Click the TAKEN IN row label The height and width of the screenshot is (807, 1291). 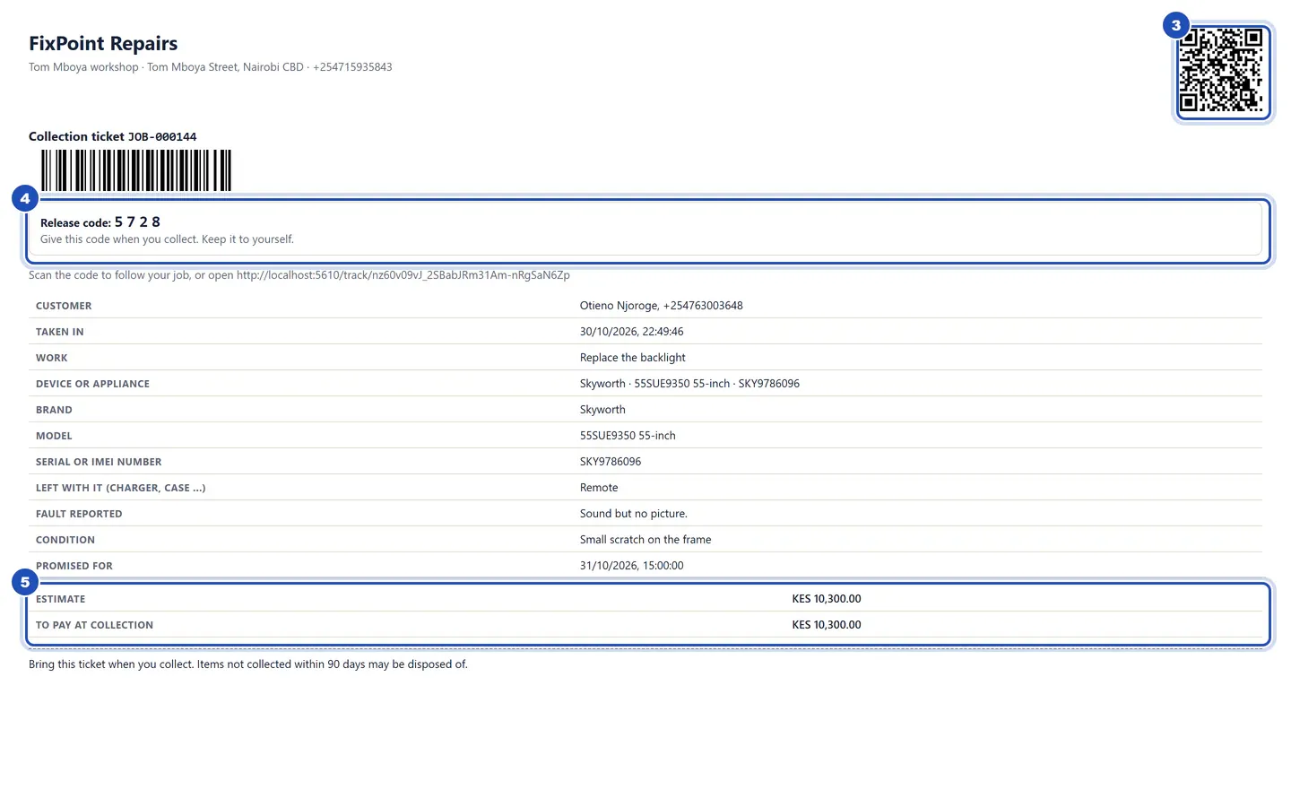pos(60,332)
